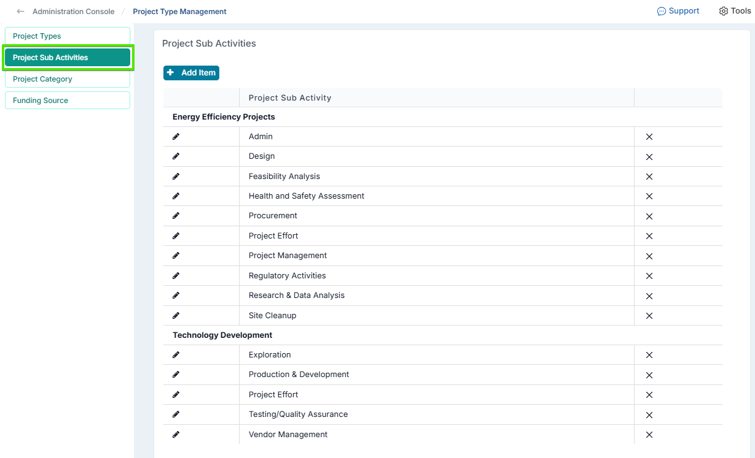The height and width of the screenshot is (458, 755).
Task: Switch to the Project Types tab
Action: (x=68, y=36)
